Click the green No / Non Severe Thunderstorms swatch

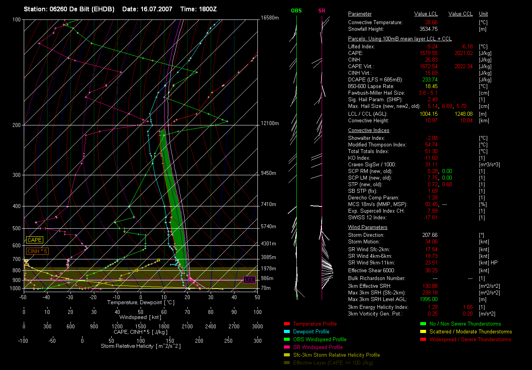click(x=423, y=324)
